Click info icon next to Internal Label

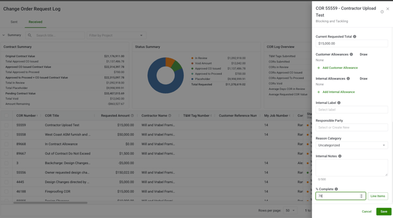click(339, 103)
